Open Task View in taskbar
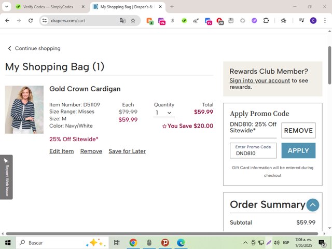The height and width of the screenshot is (249, 332). click(x=117, y=243)
